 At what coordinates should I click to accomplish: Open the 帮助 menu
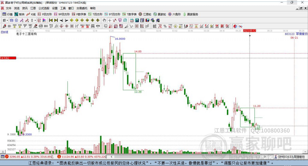[93, 8]
